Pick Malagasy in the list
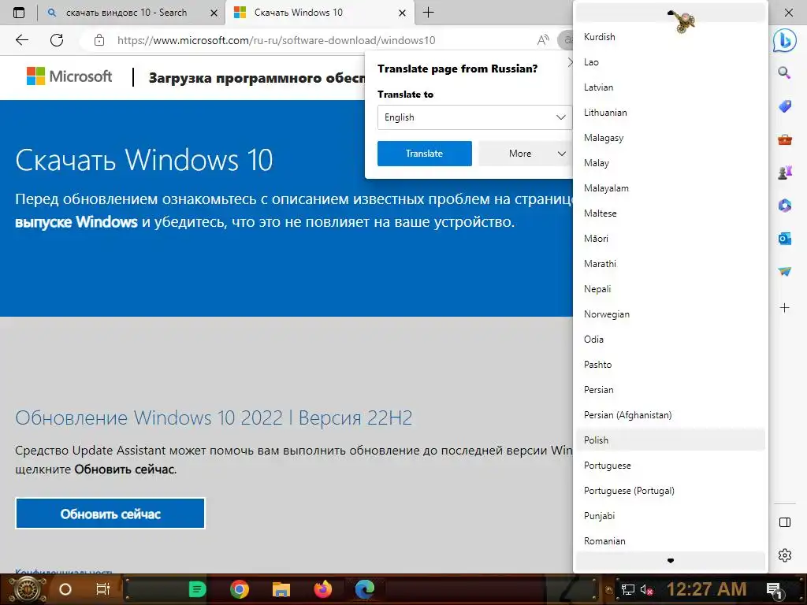Image resolution: width=807 pixels, height=605 pixels. coord(670,137)
